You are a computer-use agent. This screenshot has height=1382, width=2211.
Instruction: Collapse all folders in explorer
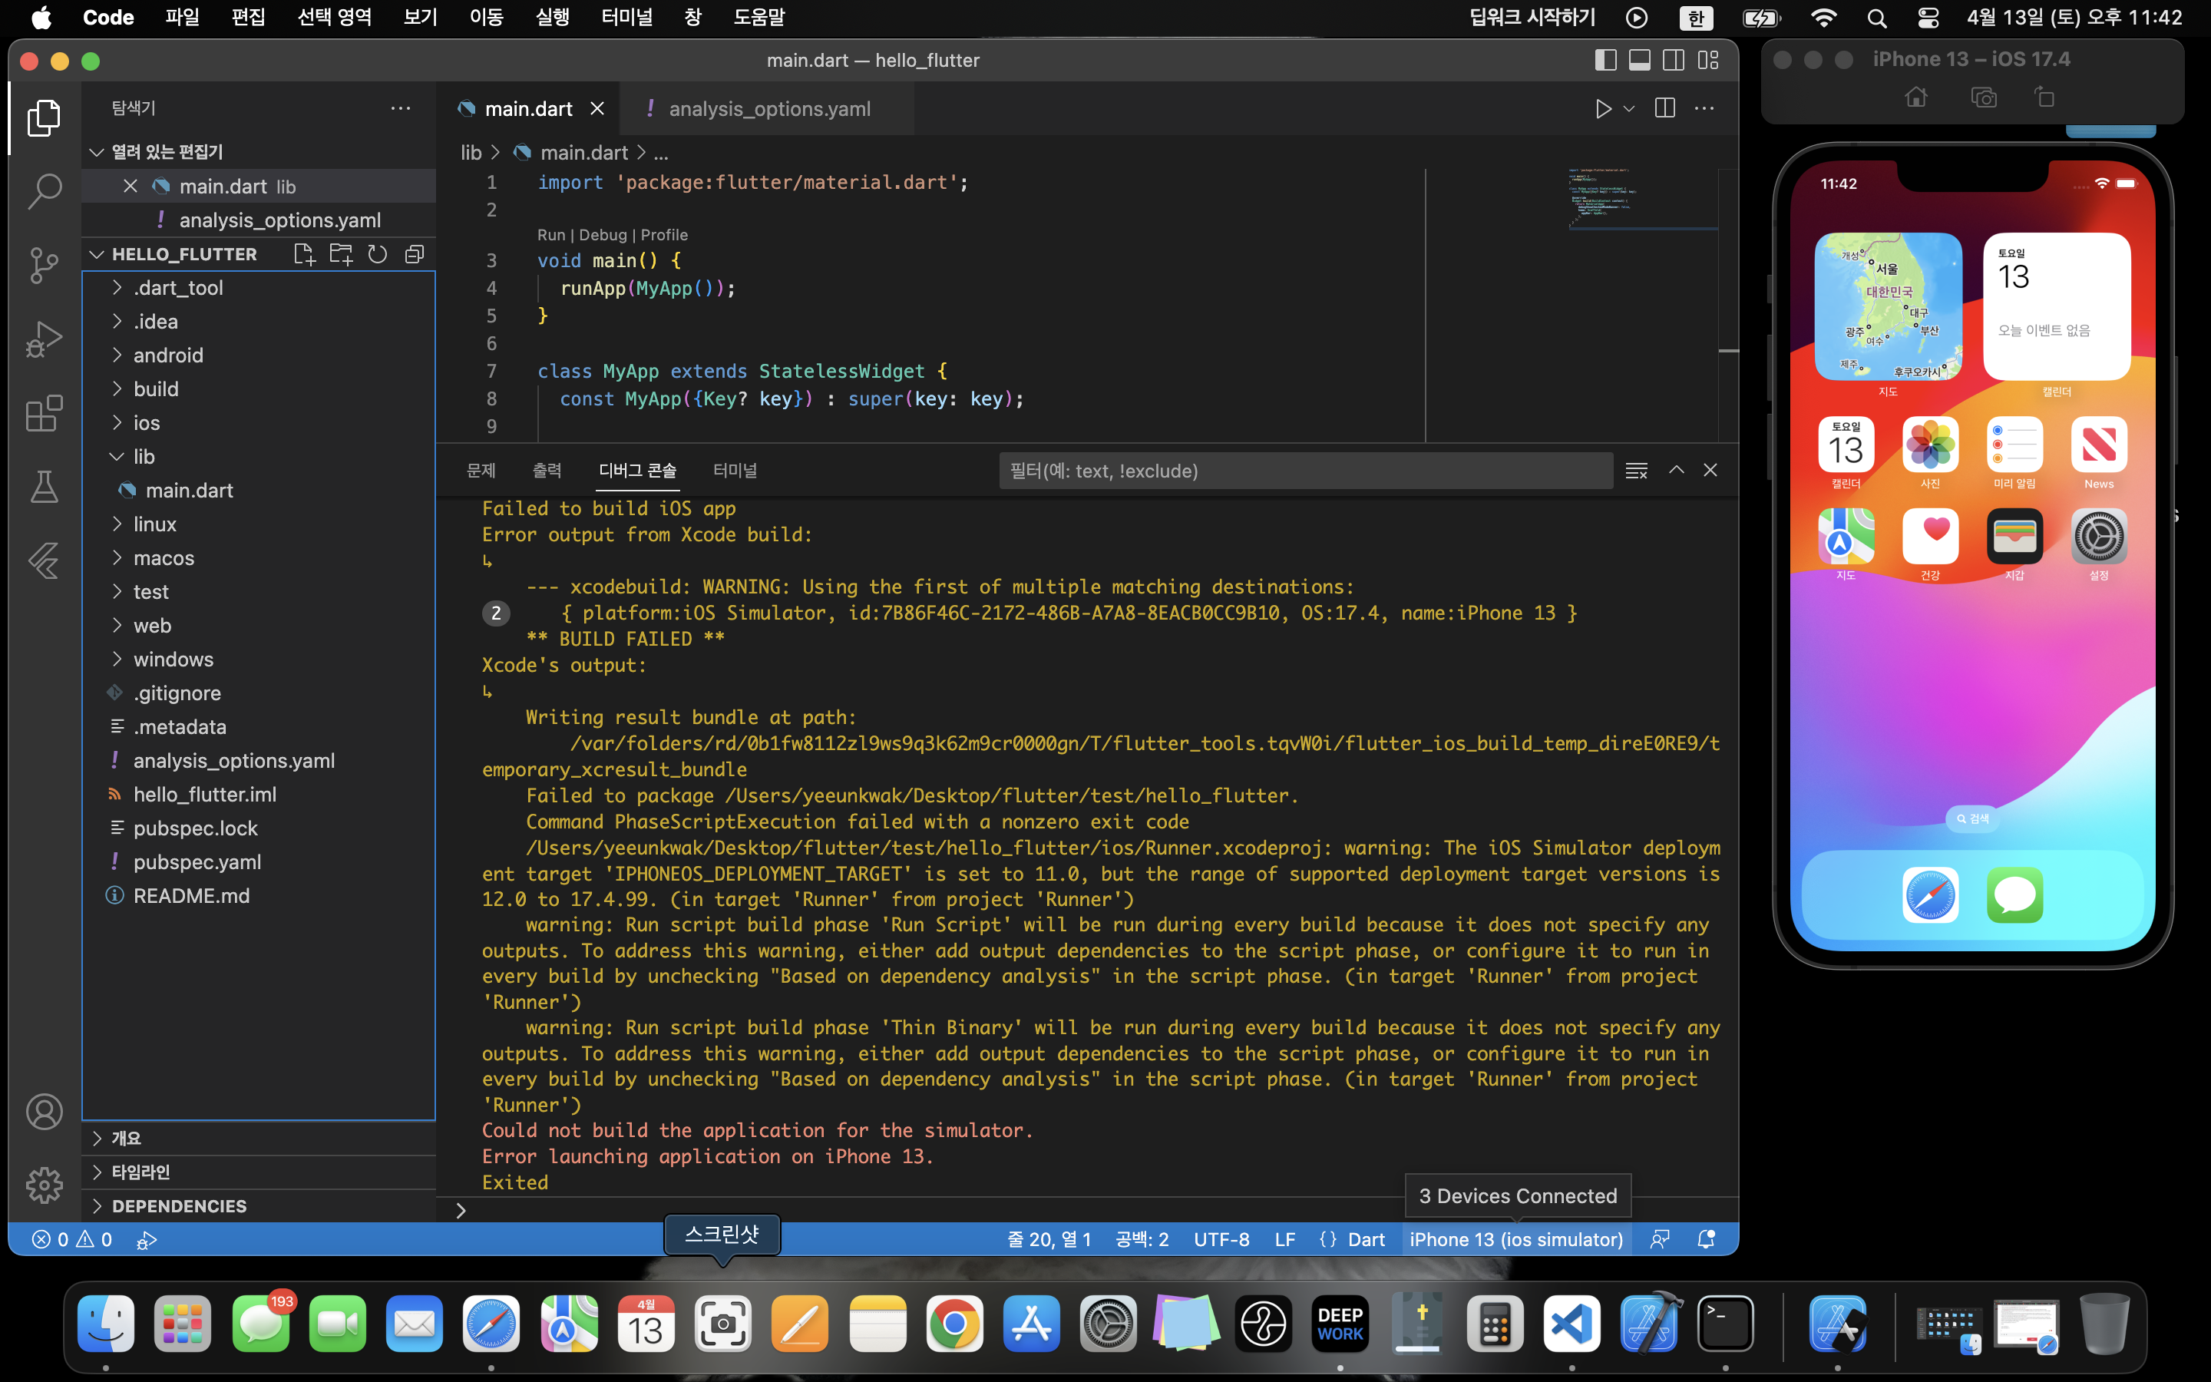(x=415, y=254)
